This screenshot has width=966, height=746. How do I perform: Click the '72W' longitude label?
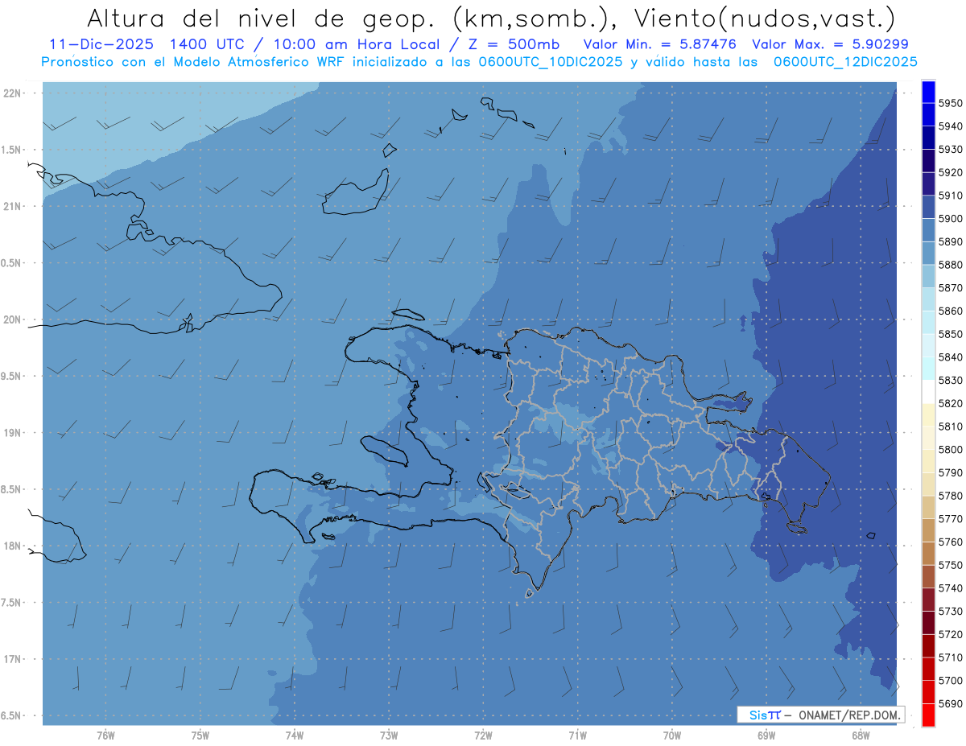[x=484, y=736]
